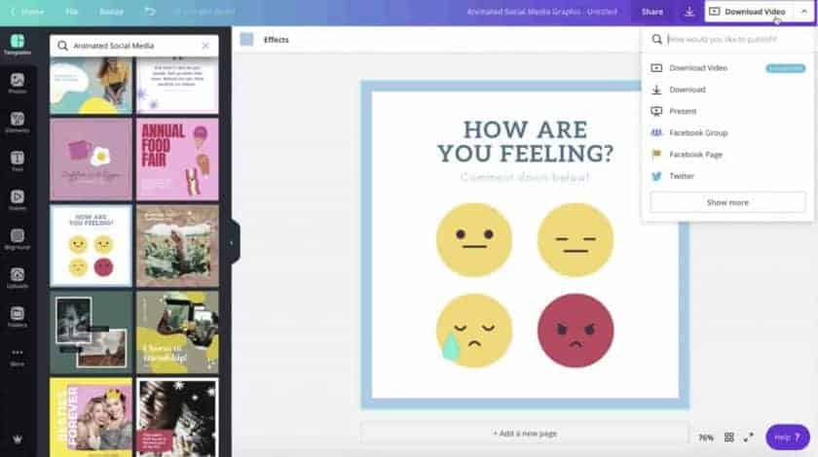Open the Text sidebar panel
Screen dimensions: 818x457
click(x=18, y=161)
